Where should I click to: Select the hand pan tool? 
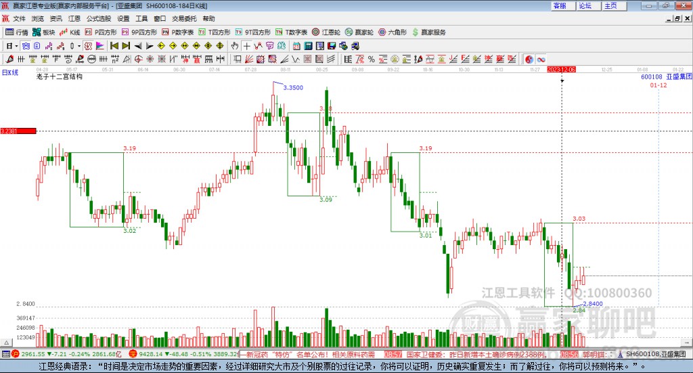pos(235,46)
